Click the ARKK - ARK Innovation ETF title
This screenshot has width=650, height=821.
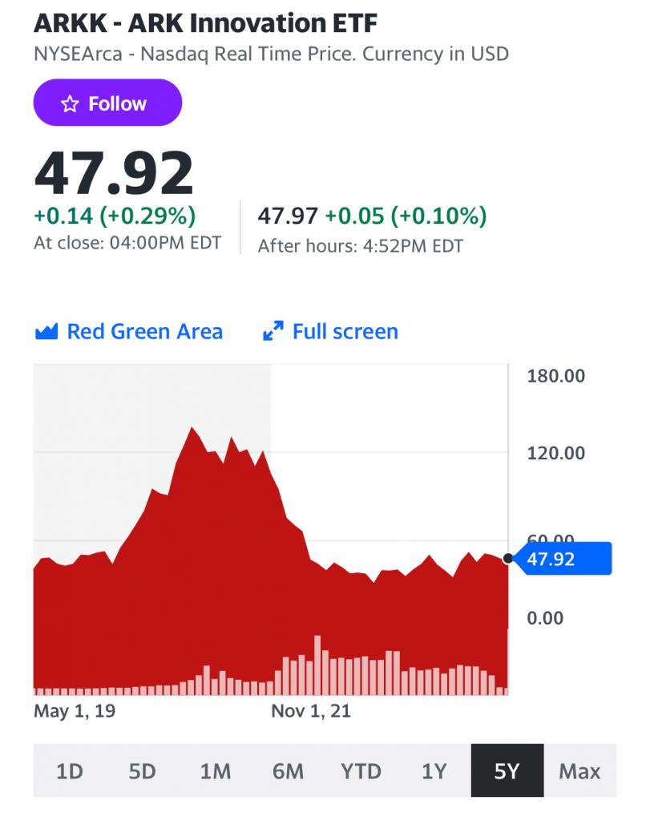point(205,22)
